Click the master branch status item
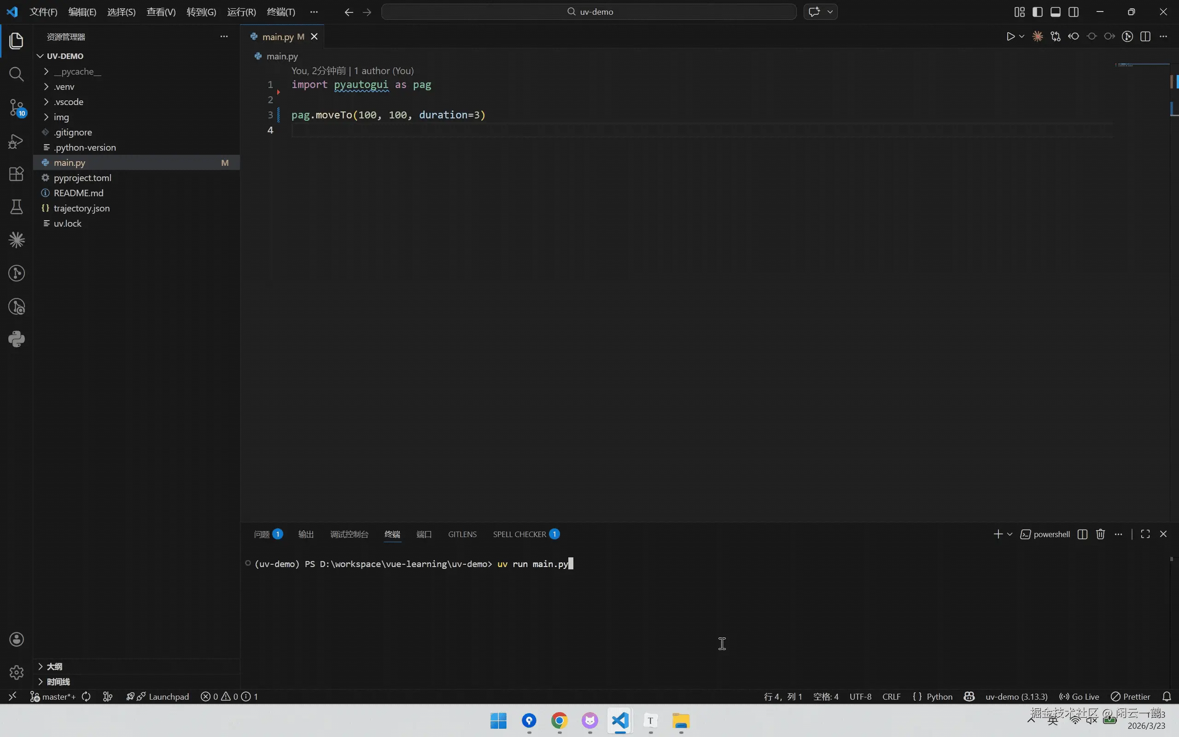The height and width of the screenshot is (737, 1179). point(53,696)
